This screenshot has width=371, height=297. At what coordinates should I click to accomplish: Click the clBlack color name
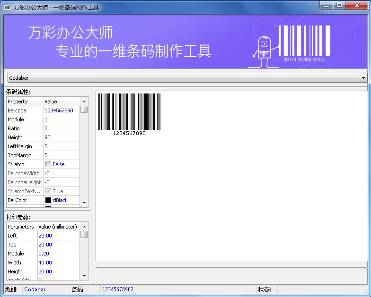click(x=60, y=200)
